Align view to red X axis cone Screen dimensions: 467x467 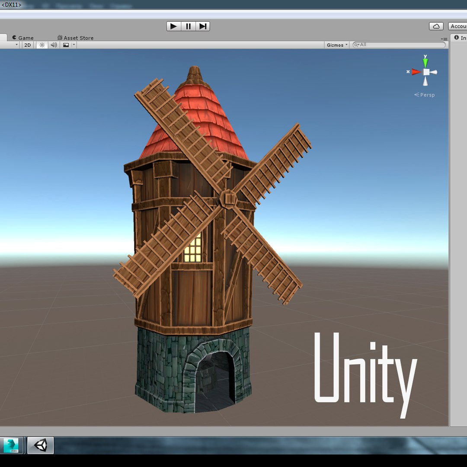(x=416, y=72)
